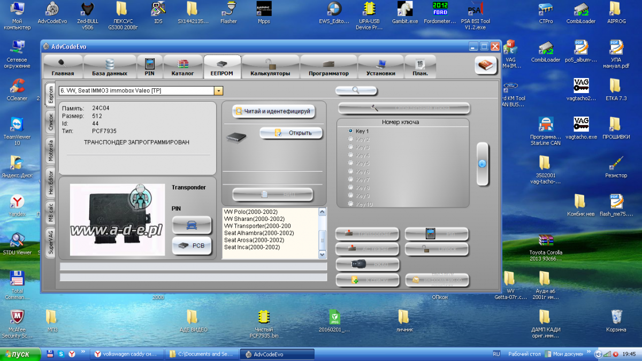Open the Установки tab
This screenshot has height=361, width=642.
tap(381, 67)
